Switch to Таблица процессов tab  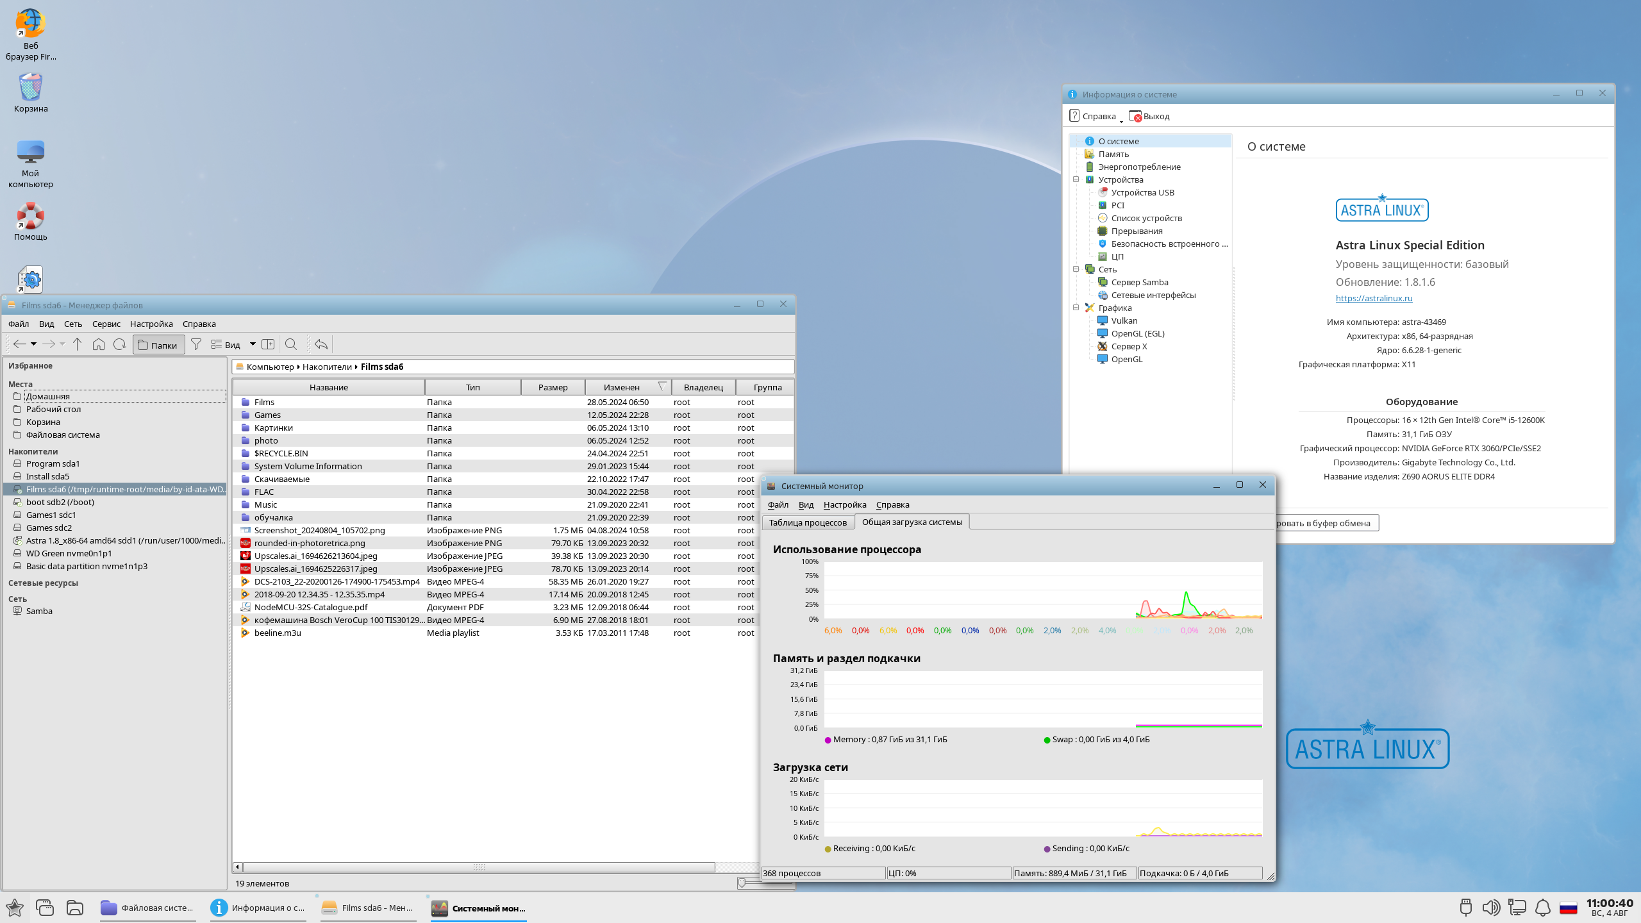click(x=808, y=522)
